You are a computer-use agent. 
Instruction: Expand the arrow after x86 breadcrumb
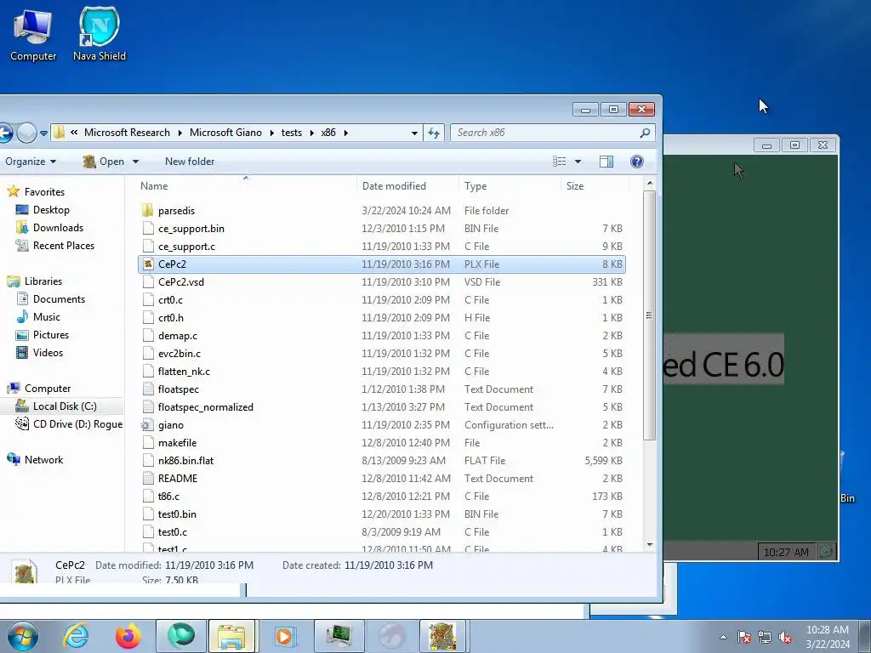click(346, 133)
